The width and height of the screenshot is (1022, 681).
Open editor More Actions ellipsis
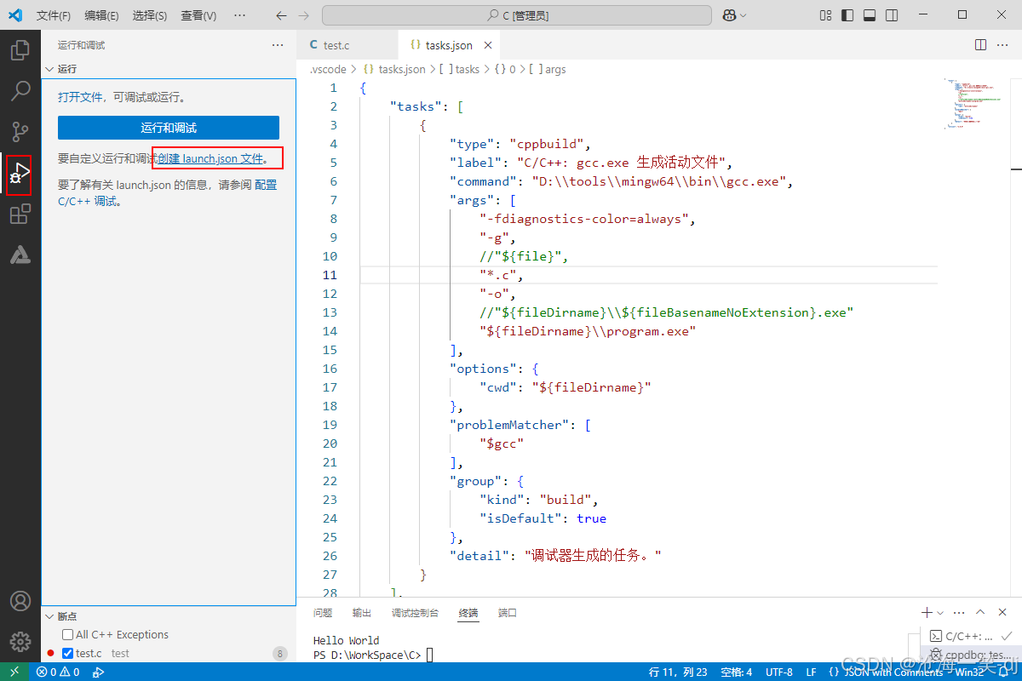(x=1002, y=44)
